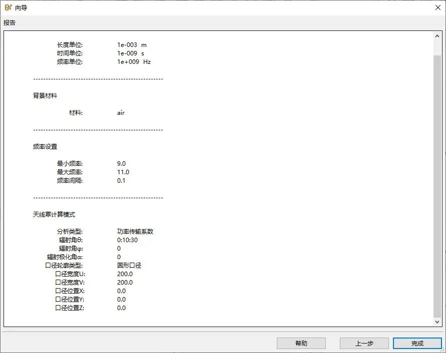Click the 频率设置 heading in report
This screenshot has height=353, width=446.
pyautogui.click(x=45, y=147)
